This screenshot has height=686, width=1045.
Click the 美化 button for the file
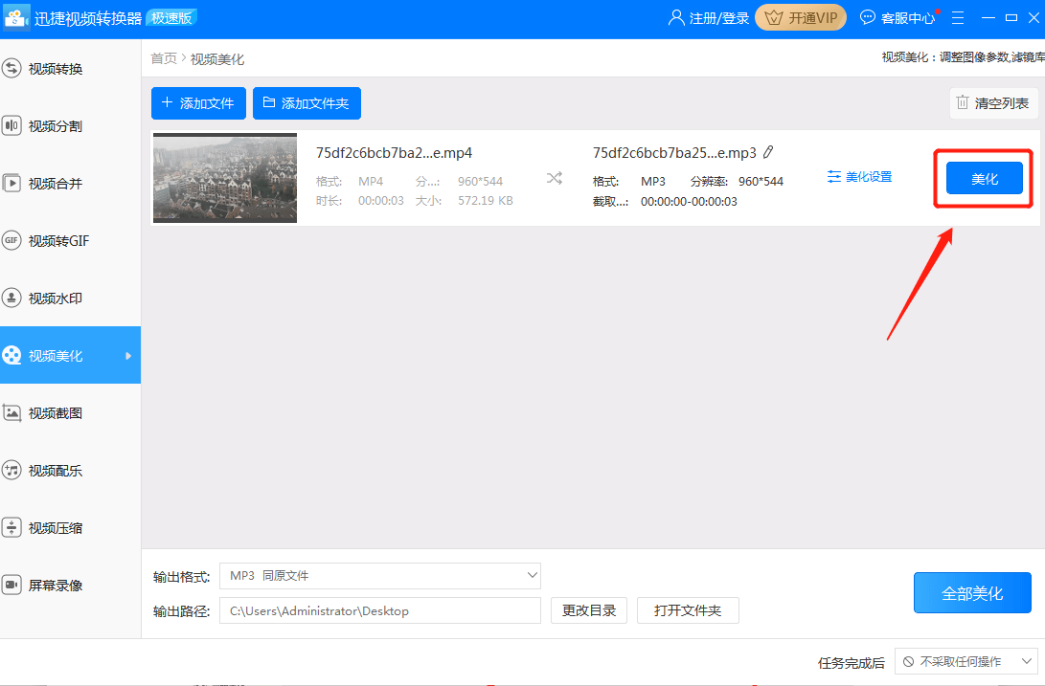pyautogui.click(x=984, y=177)
